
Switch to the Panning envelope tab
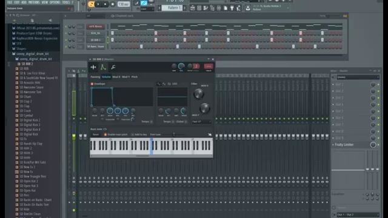pos(95,77)
